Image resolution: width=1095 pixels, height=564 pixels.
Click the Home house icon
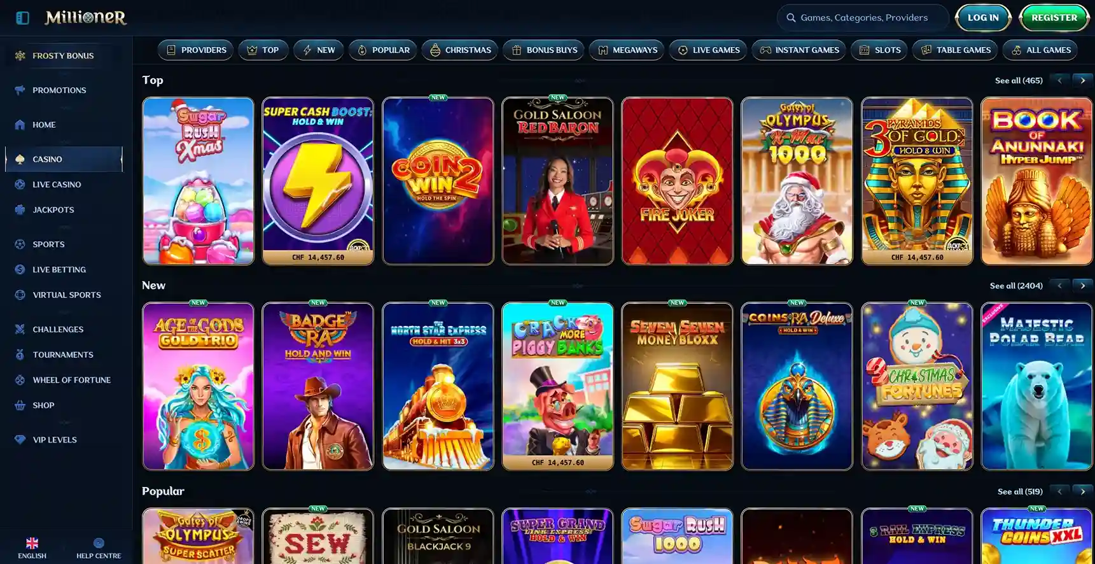20,125
